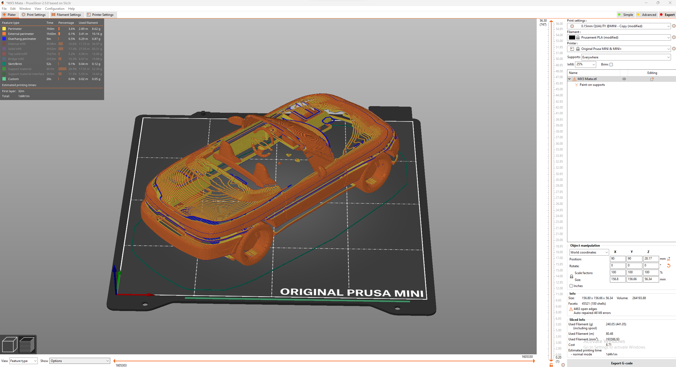Viewport: 676px width, 367px height.
Task: Click the MX5 Miata.stl editing settings icon
Action: 652,79
